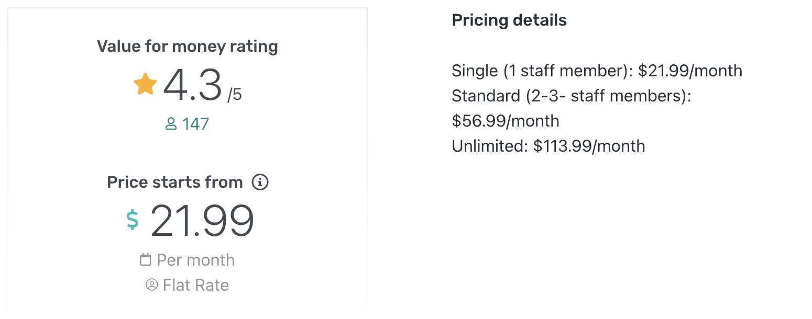Click the 21.99 price figure
The height and width of the screenshot is (319, 812).
click(x=202, y=221)
